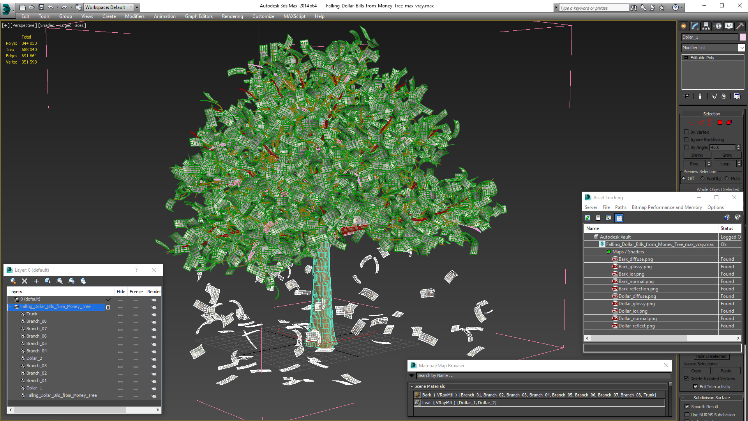This screenshot has width=748, height=421.
Task: Select the SubObj preview selection radio
Action: click(x=702, y=179)
